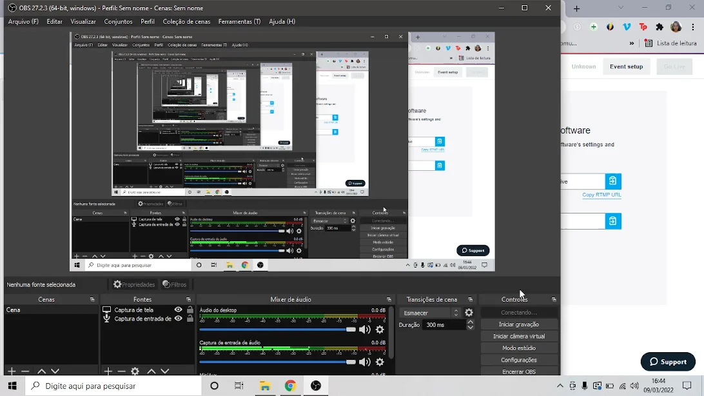704x396 pixels.
Task: Click the Conectando... button
Action: pyautogui.click(x=519, y=313)
